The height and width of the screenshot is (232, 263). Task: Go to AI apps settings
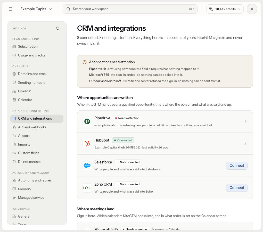37,136
